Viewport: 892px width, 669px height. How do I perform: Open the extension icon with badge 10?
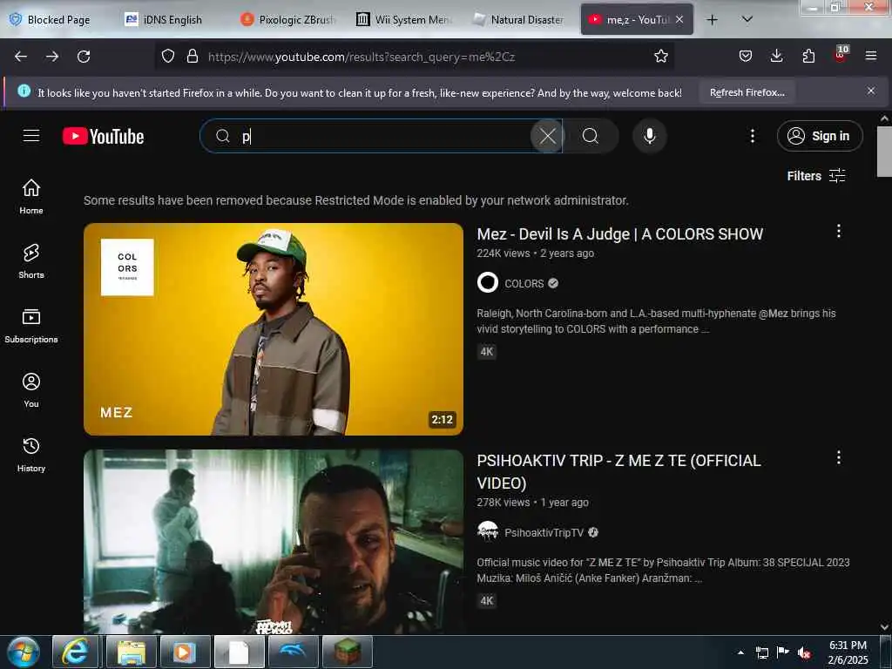[841, 55]
